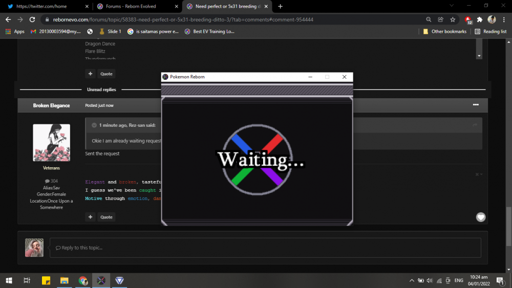This screenshot has width=512, height=288.
Task: Close the Pokemon Reborn window
Action: click(344, 77)
